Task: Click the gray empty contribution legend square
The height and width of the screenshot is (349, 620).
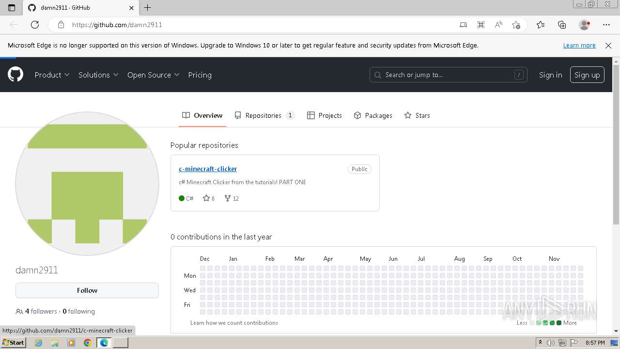Action: click(x=532, y=323)
